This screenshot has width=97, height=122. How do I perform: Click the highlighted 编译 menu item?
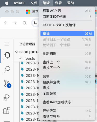[x=67, y=33]
